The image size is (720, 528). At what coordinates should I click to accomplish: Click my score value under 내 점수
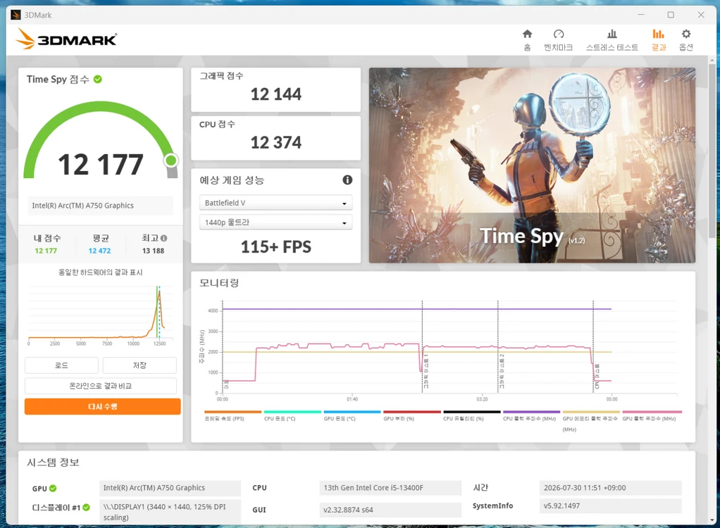[46, 251]
